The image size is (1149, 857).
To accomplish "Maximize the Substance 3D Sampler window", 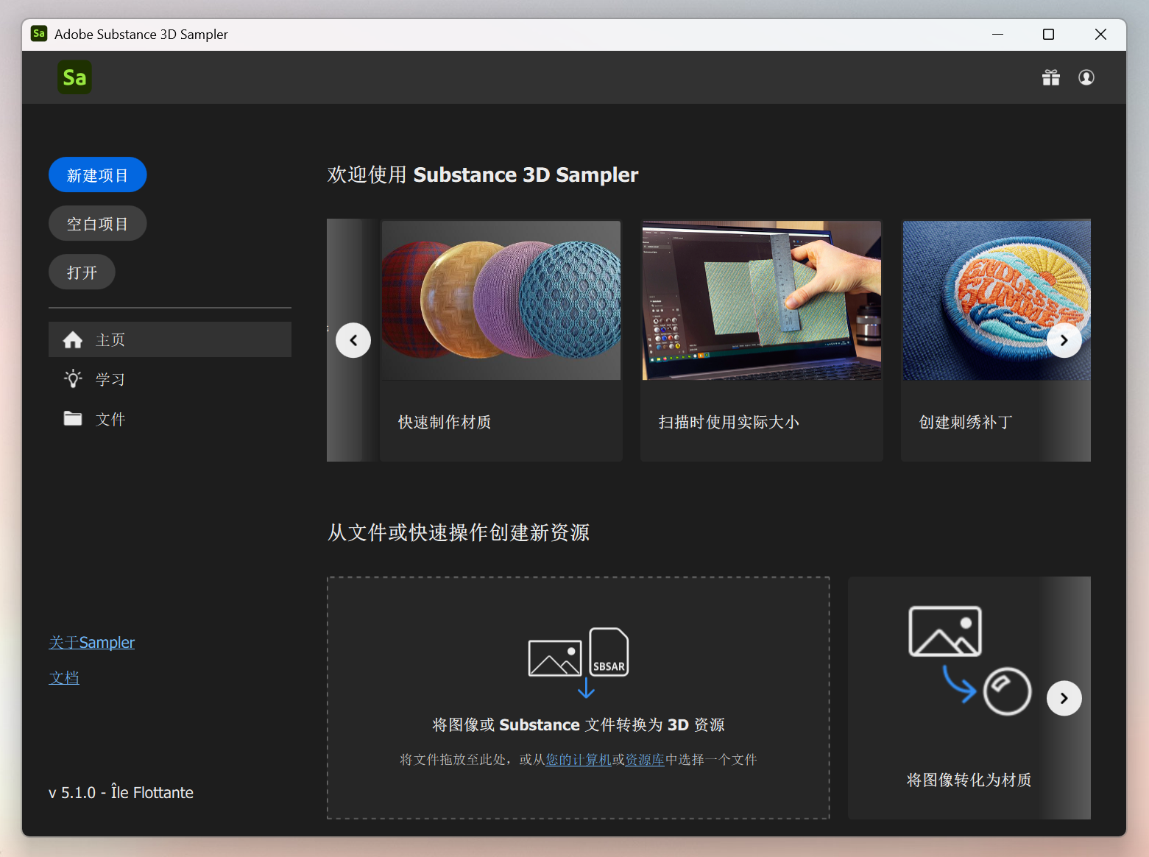I will tap(1048, 34).
